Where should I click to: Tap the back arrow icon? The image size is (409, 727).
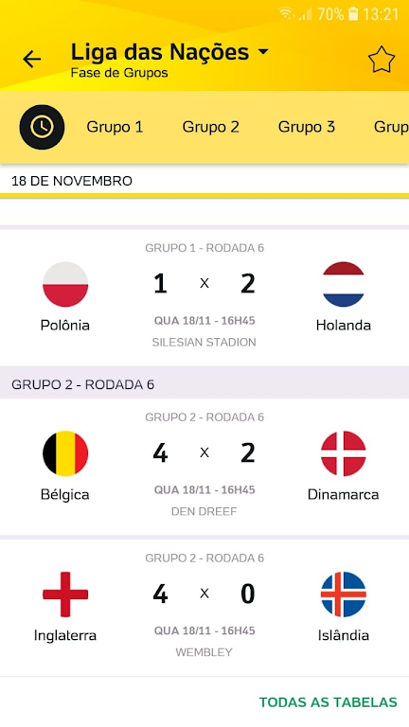(31, 60)
